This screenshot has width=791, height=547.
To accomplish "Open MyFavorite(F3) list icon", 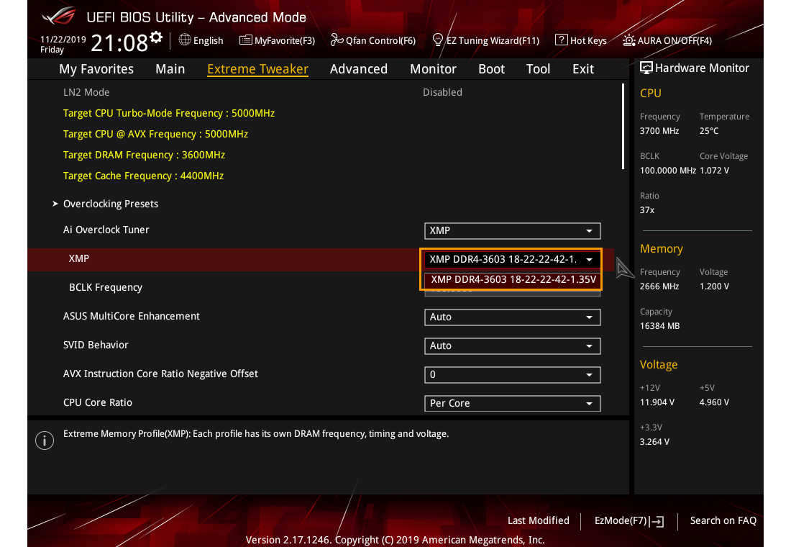I will (x=246, y=40).
